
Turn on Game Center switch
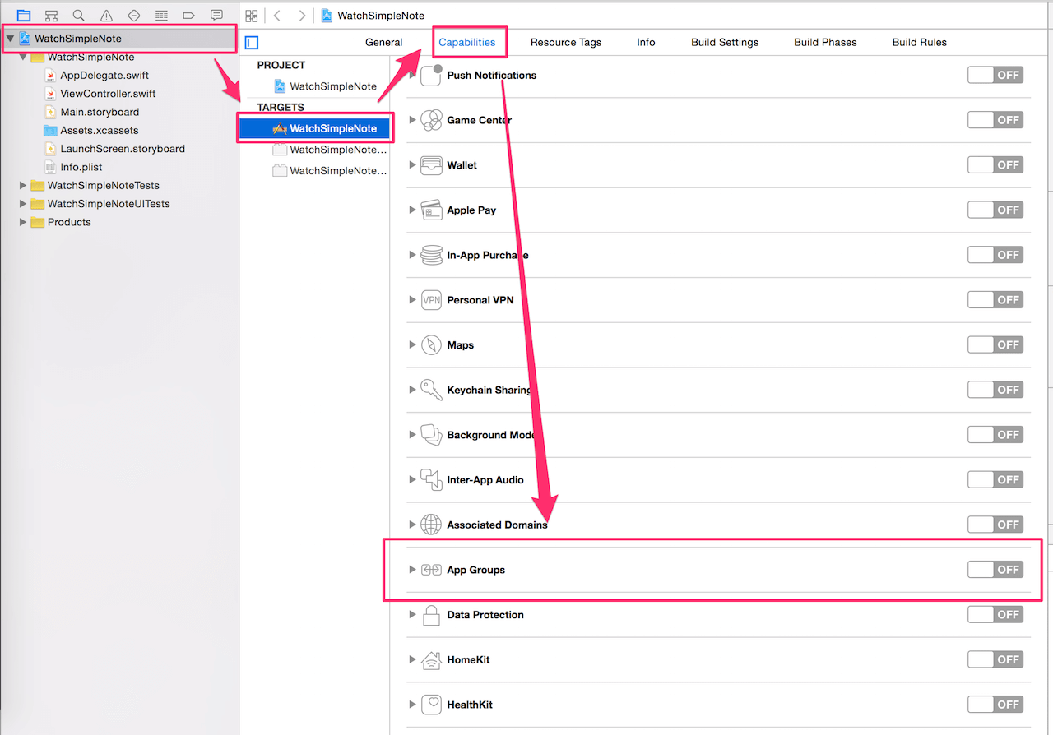(995, 120)
